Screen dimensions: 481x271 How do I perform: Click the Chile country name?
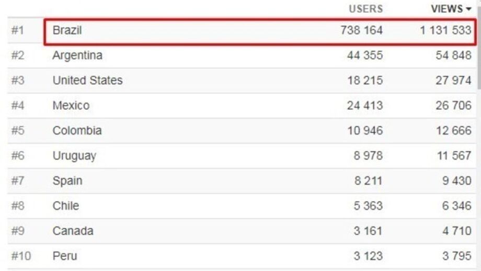point(65,206)
